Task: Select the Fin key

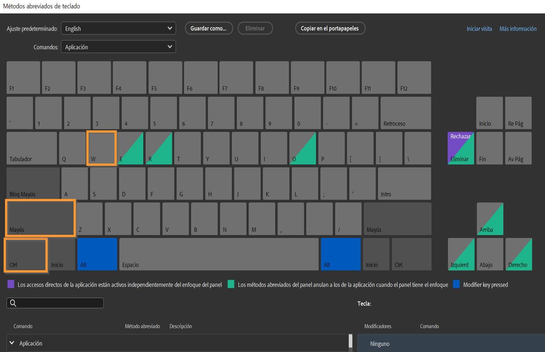Action: tap(490, 148)
